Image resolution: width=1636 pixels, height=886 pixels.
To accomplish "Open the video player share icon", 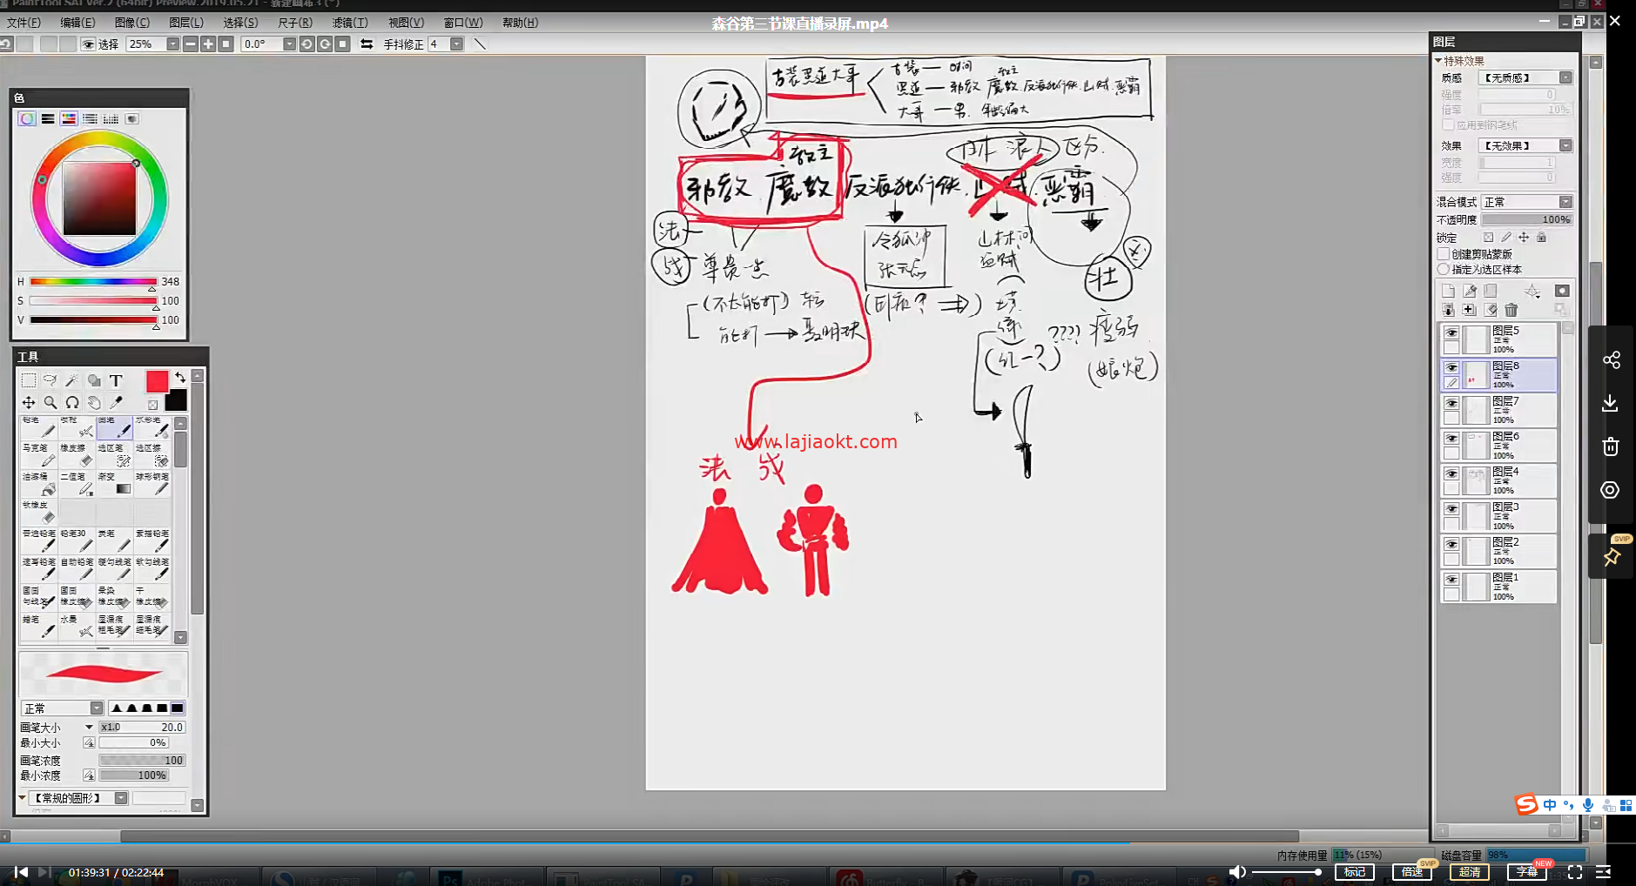I will click(1611, 359).
